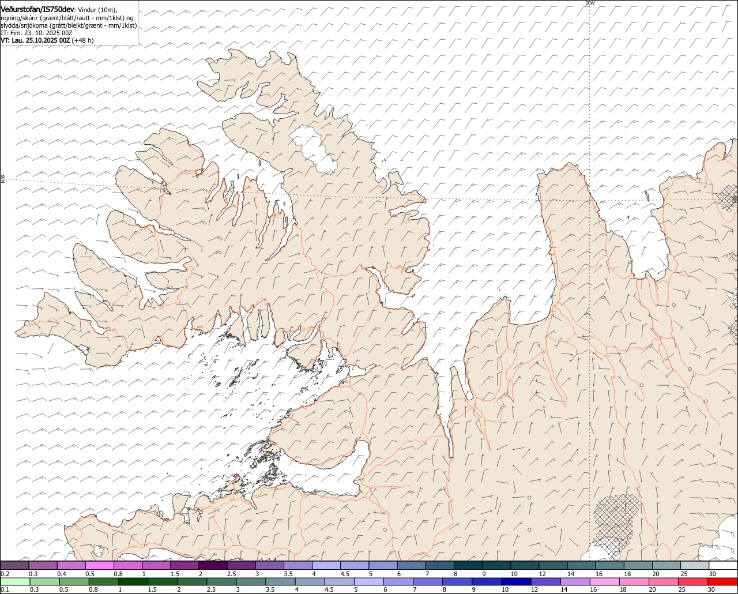Click the violet lower swatch between 12 and 14

546,581
